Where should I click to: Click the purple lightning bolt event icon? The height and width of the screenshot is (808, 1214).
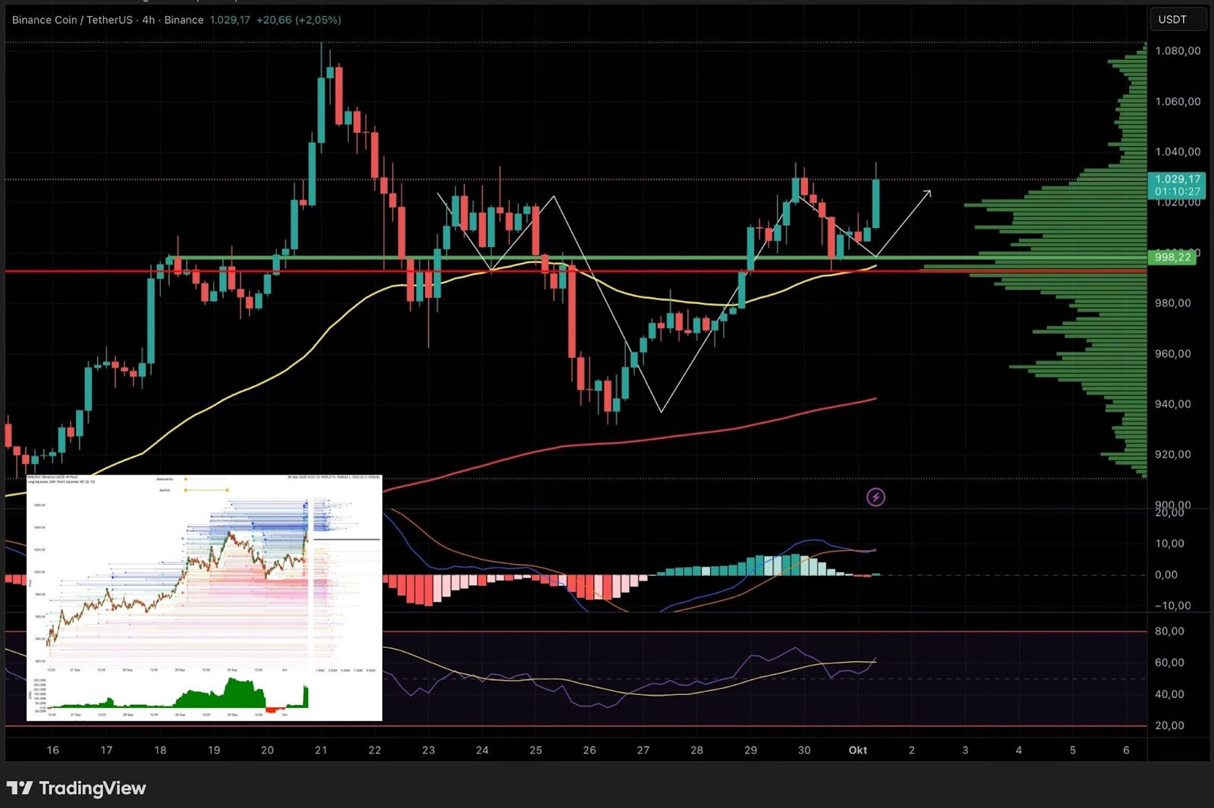pos(876,497)
